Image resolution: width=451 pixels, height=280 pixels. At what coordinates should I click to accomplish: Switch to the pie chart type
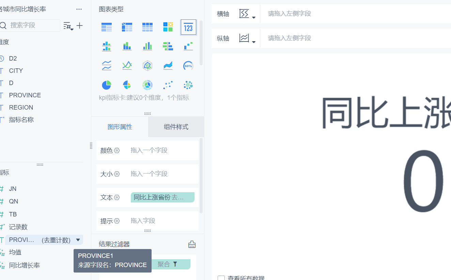pyautogui.click(x=107, y=85)
